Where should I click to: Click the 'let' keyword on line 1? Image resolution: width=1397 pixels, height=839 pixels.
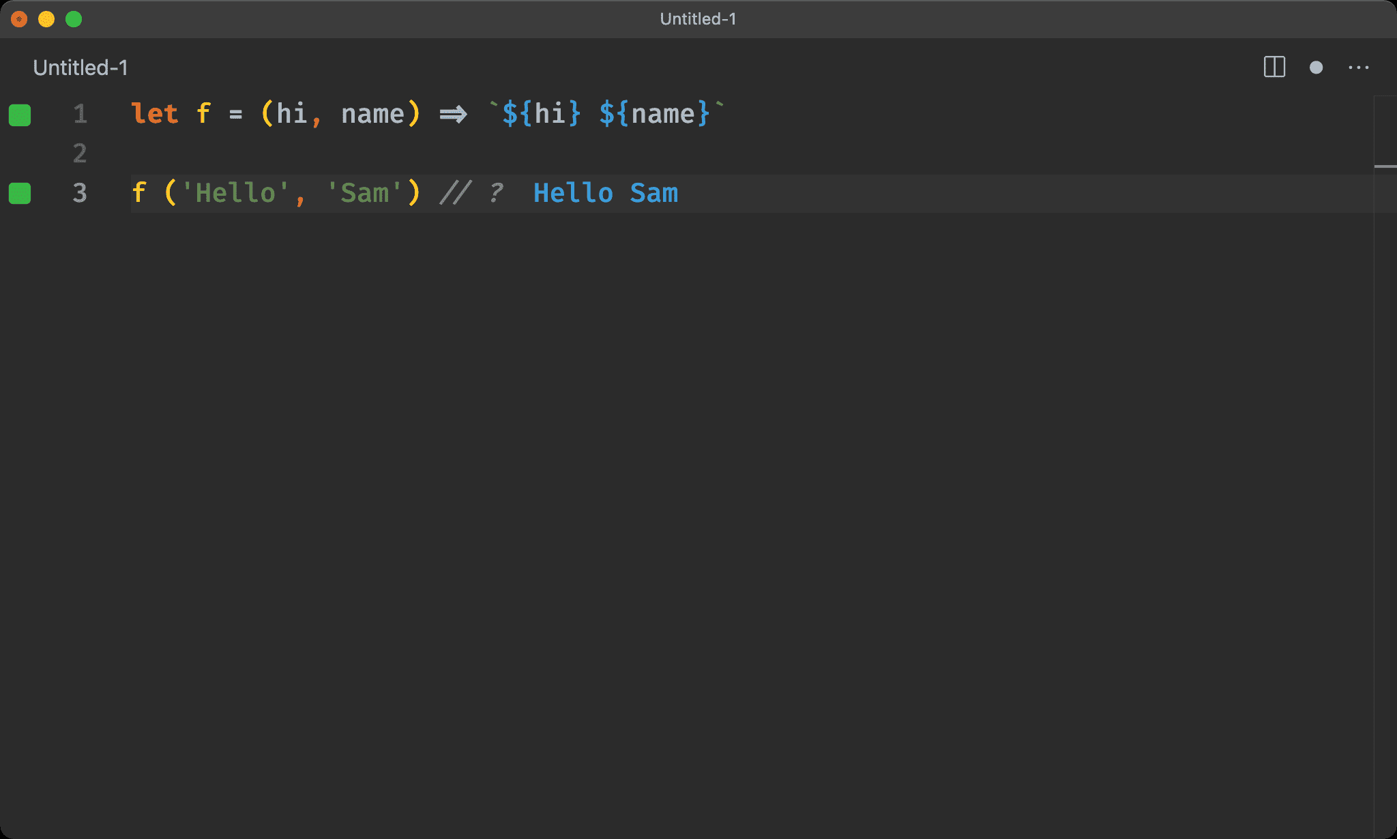coord(154,114)
